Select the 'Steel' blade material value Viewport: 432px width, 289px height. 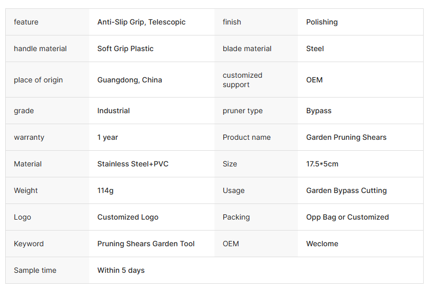click(315, 49)
